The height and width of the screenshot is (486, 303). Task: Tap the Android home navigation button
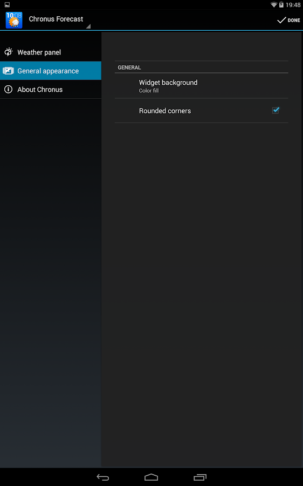point(151,477)
